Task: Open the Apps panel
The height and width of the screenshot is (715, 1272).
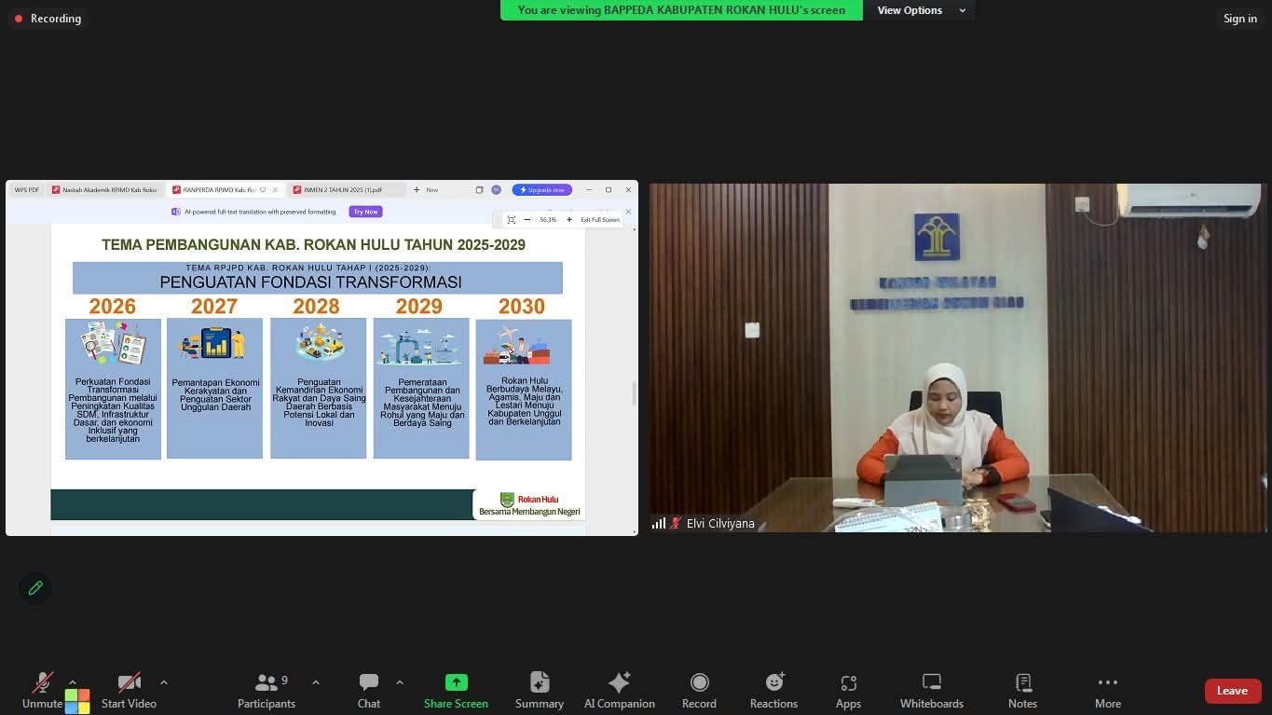Action: click(848, 691)
